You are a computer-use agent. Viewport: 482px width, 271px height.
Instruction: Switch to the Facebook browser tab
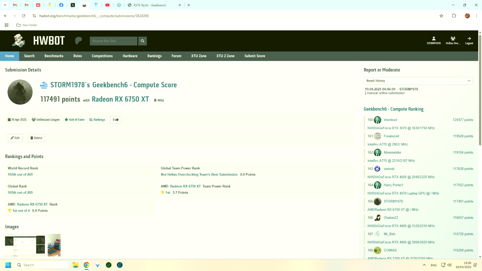coord(61,5)
